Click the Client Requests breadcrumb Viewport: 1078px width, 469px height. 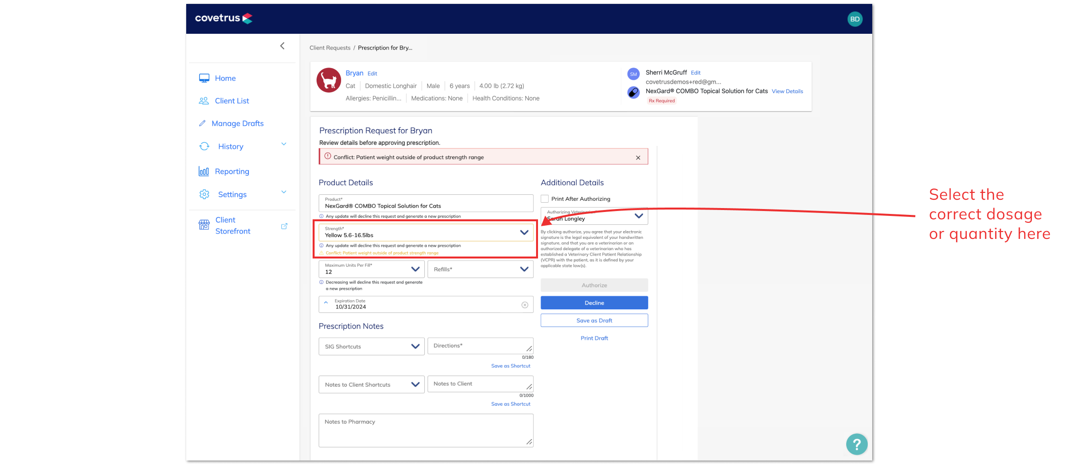[329, 47]
